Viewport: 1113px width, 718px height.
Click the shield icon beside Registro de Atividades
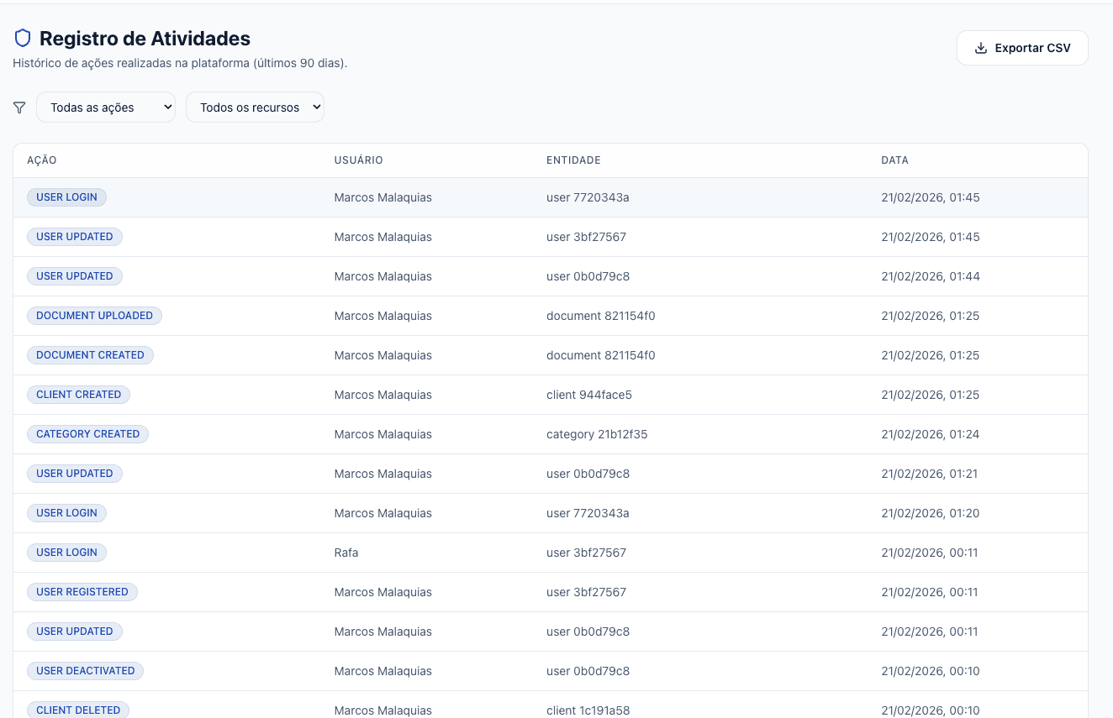pos(23,39)
